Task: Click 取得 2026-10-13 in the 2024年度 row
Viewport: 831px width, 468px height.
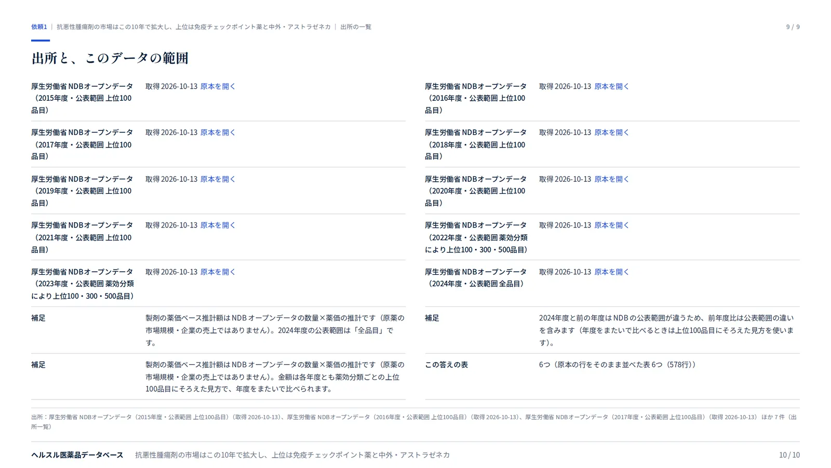Action: (565, 272)
